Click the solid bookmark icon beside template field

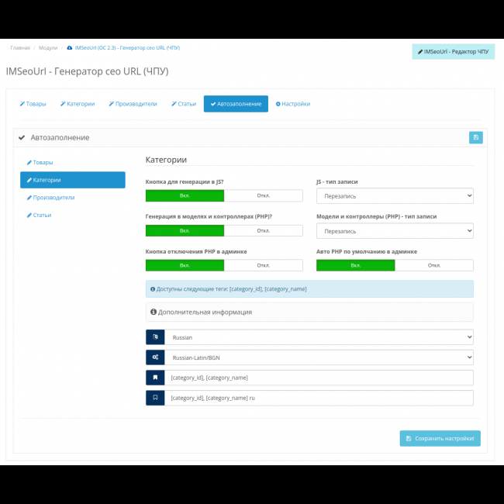pos(155,378)
